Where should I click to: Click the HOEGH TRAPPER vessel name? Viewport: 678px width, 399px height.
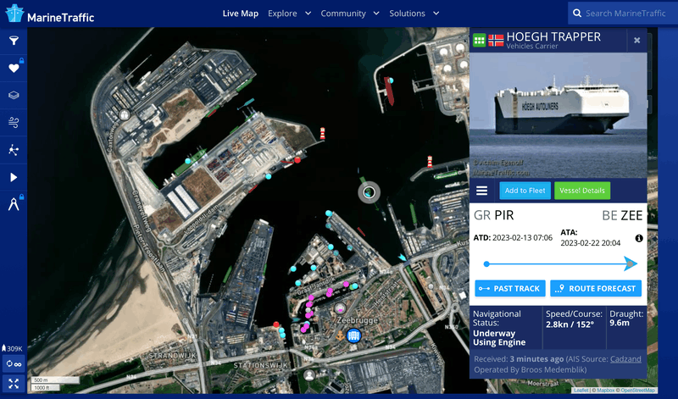pyautogui.click(x=553, y=36)
